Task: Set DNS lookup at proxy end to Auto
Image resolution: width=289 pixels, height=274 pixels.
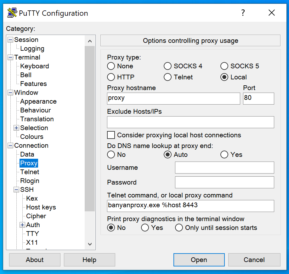Action: coord(175,155)
